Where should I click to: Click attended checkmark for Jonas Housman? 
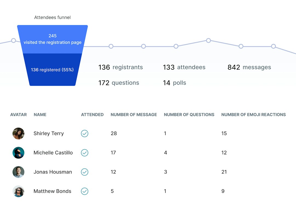pos(85,172)
